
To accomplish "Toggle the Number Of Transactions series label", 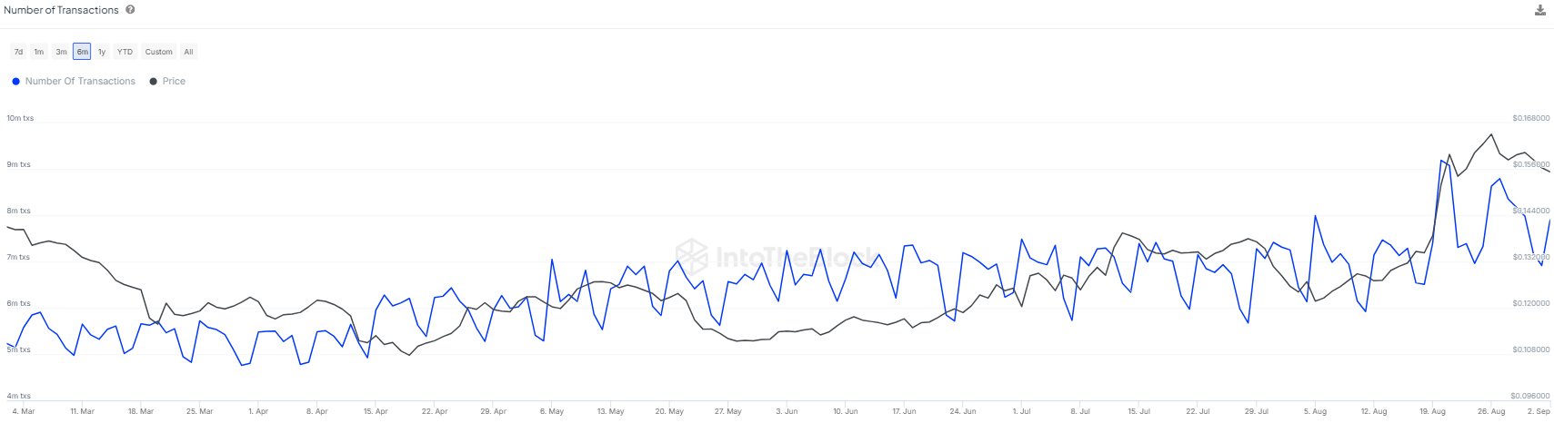I will click(x=80, y=82).
